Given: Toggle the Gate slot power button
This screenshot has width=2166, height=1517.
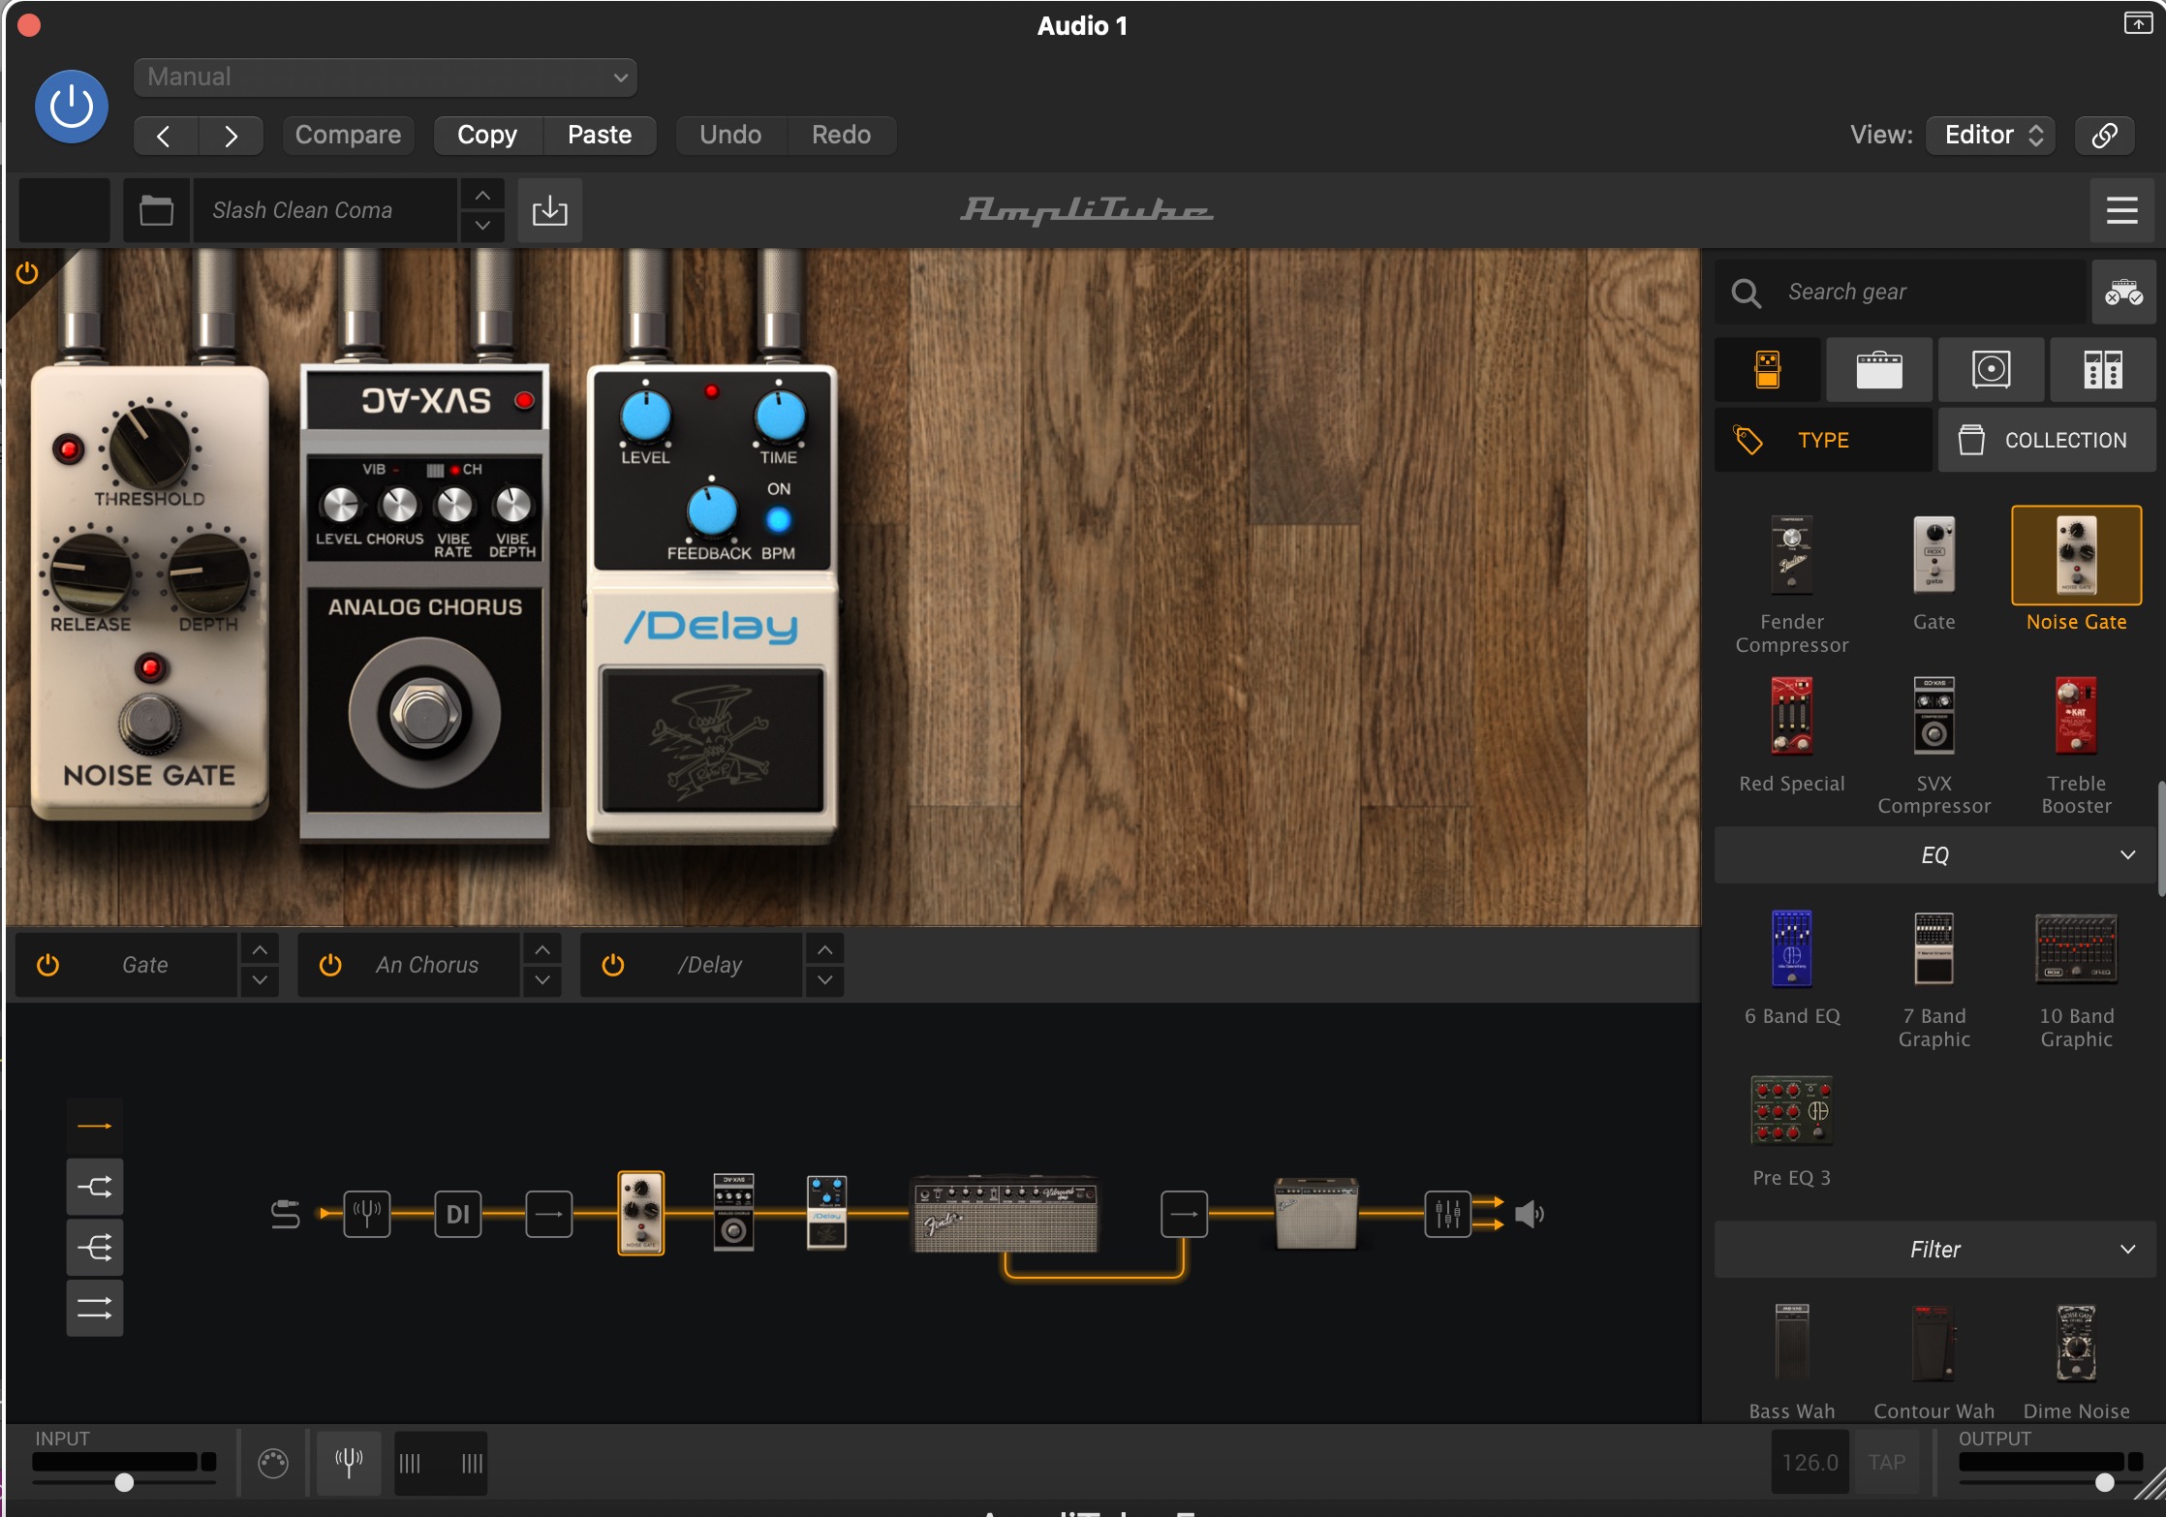Looking at the screenshot, I should pyautogui.click(x=47, y=965).
